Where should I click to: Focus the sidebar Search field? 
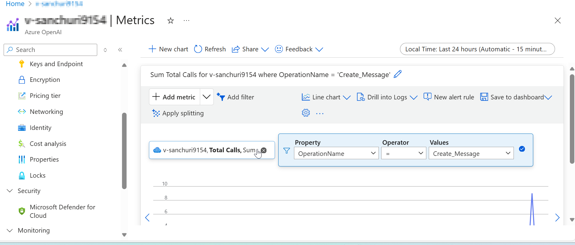(x=50, y=50)
